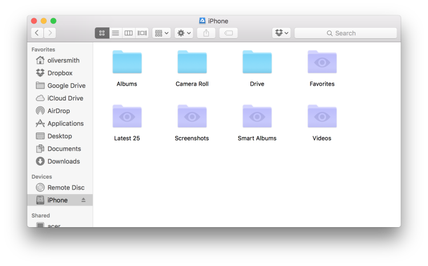Eject the iPhone device
The height and width of the screenshot is (266, 428).
point(83,200)
